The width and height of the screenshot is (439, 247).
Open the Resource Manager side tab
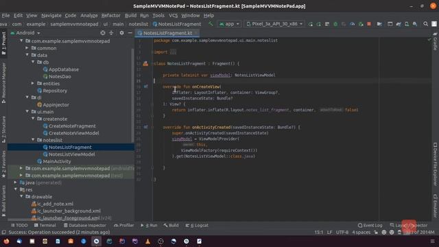point(3,83)
